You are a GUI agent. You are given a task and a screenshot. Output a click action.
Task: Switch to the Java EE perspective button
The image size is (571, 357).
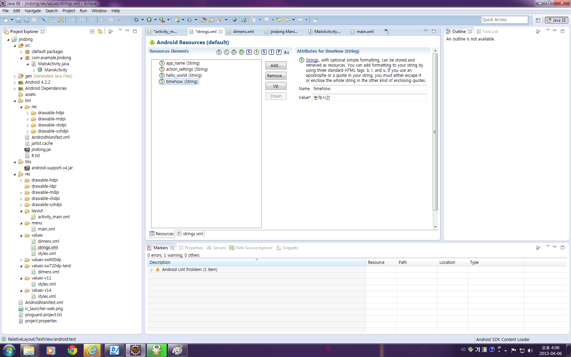(x=556, y=20)
